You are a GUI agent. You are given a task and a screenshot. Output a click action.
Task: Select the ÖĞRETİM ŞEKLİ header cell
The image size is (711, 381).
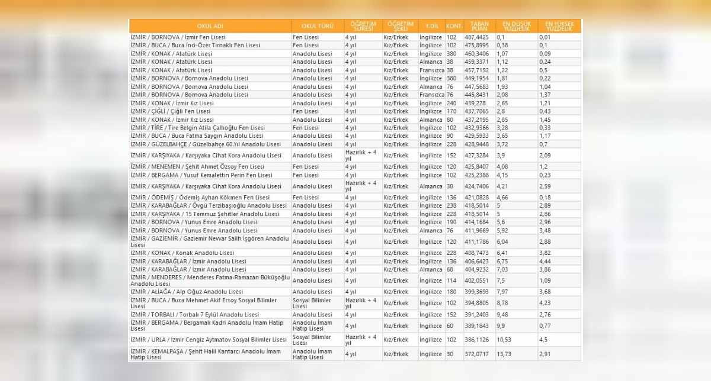tap(400, 26)
